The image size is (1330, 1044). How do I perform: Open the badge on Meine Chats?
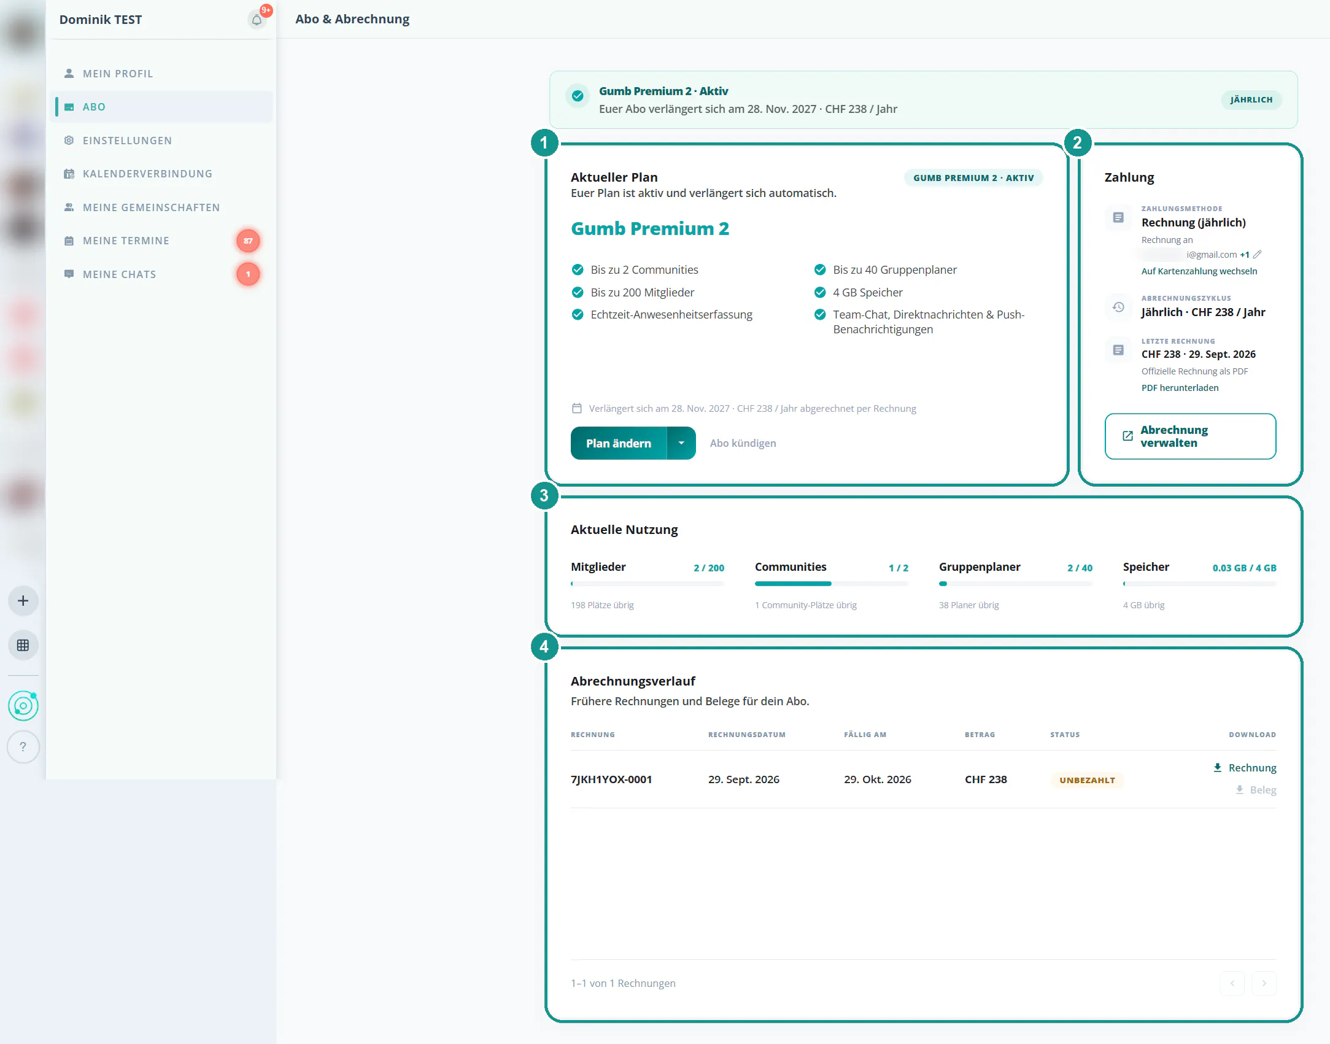click(x=248, y=274)
